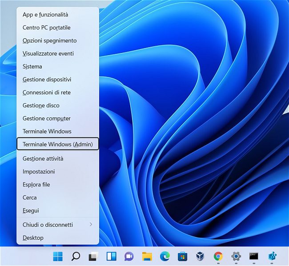The height and width of the screenshot is (266, 289).
Task: Choose Esplora file
Action: 58,185
